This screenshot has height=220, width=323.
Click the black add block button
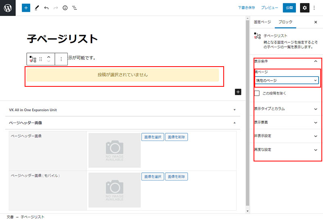(238, 92)
